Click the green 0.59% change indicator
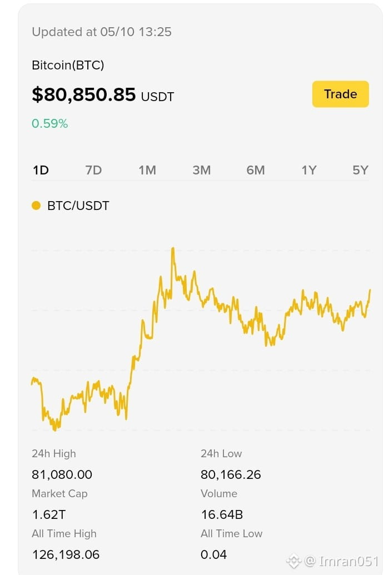 [49, 123]
